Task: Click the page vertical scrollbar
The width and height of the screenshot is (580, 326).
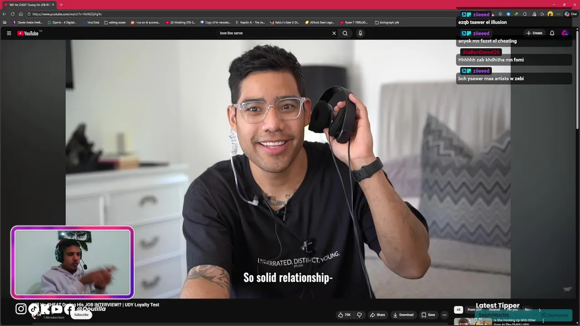Action: pos(577,79)
